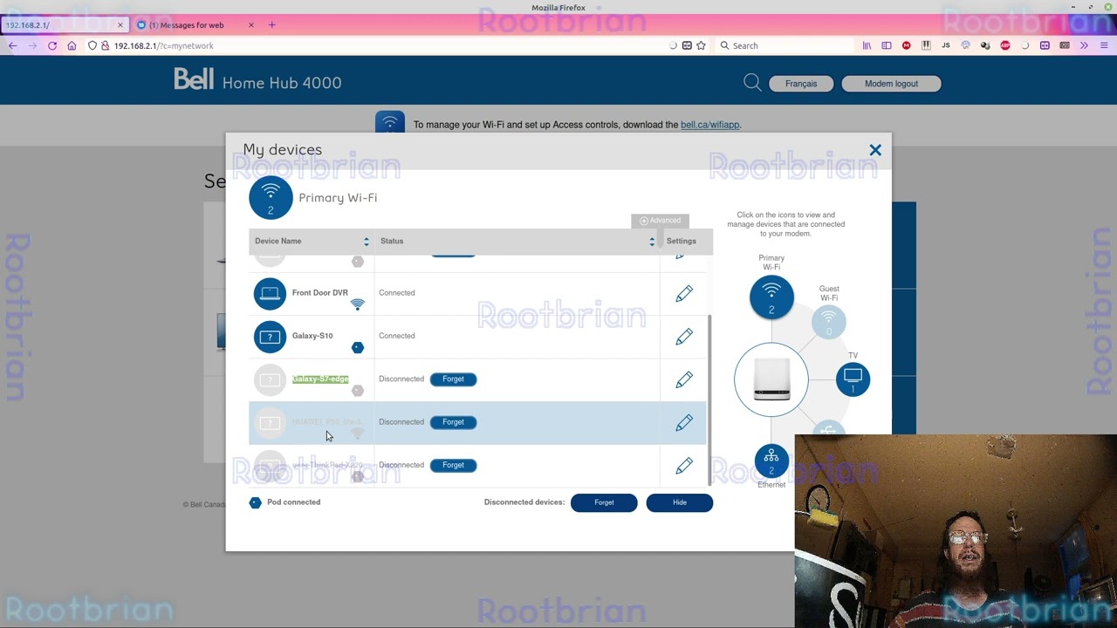
Task: Click the highlighted Galaxy-S7-edge name
Action: pyautogui.click(x=320, y=379)
